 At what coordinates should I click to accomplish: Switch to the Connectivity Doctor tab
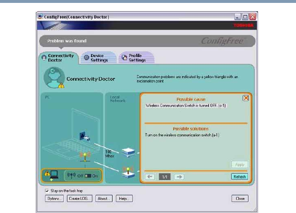[x=58, y=58]
